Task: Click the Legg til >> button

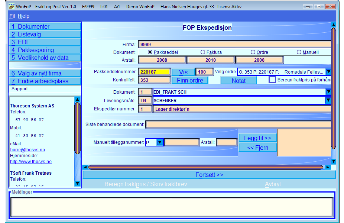Action: tap(257, 138)
